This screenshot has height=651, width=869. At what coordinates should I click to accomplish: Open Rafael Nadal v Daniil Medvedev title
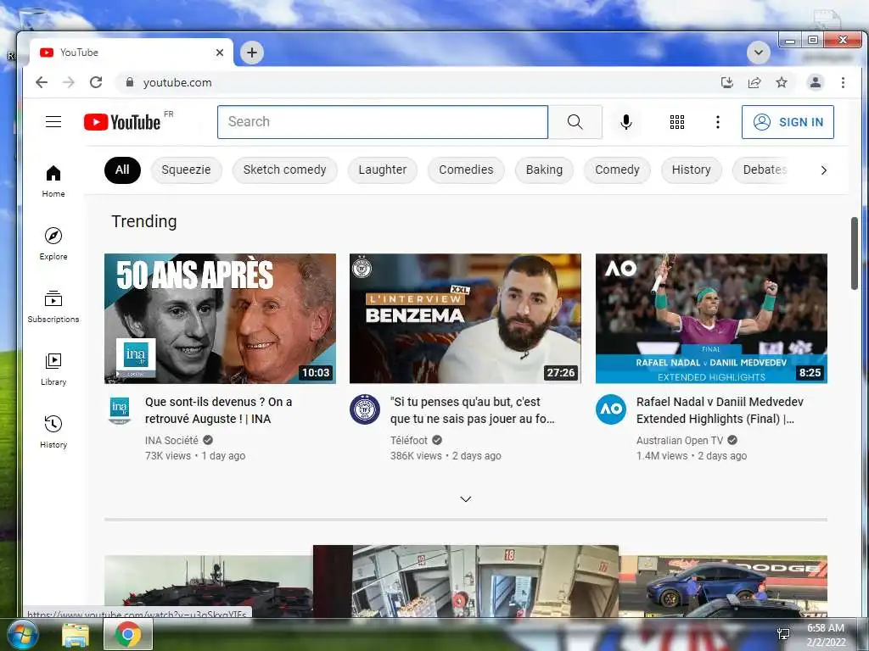(720, 410)
